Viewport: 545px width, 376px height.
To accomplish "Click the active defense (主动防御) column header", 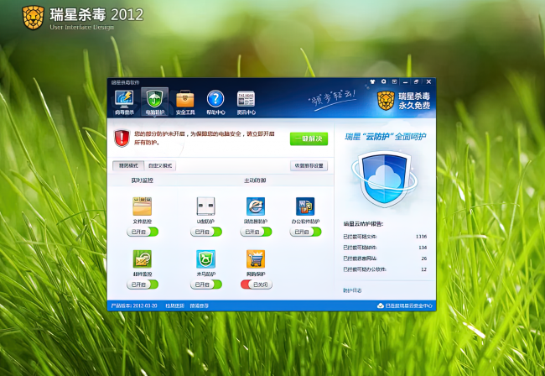I will (255, 180).
